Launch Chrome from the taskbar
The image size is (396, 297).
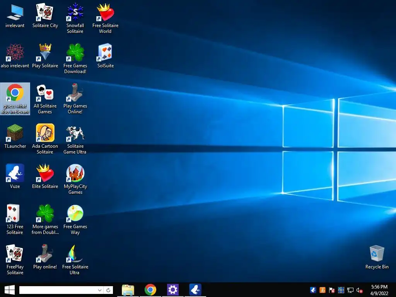[x=150, y=290]
